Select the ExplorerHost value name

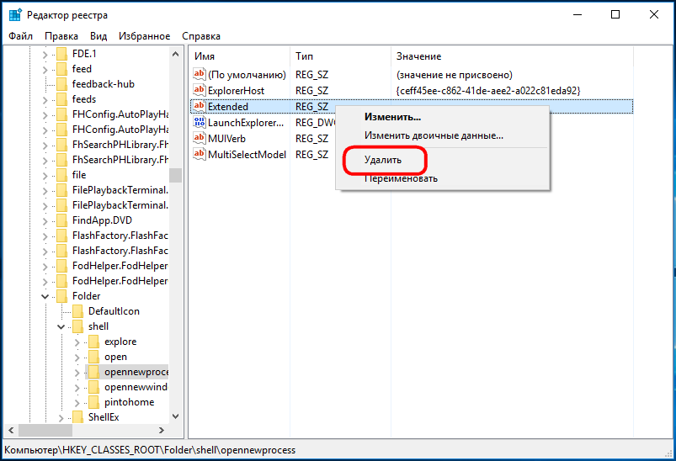[x=236, y=91]
